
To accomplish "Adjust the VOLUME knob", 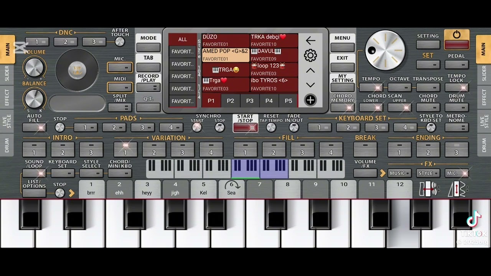I will tap(34, 68).
